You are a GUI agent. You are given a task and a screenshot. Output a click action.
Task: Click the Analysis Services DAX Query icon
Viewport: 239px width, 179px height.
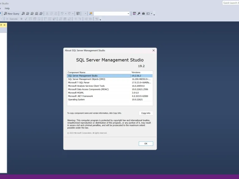[41, 13]
